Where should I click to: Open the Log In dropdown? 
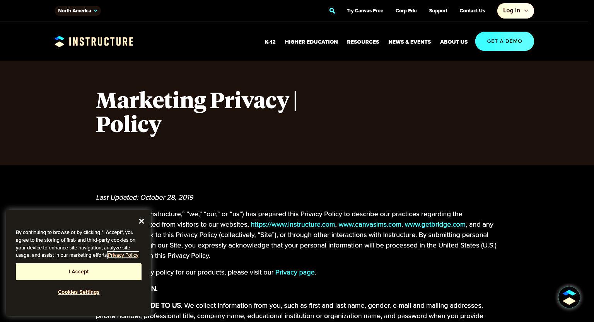pos(515,11)
